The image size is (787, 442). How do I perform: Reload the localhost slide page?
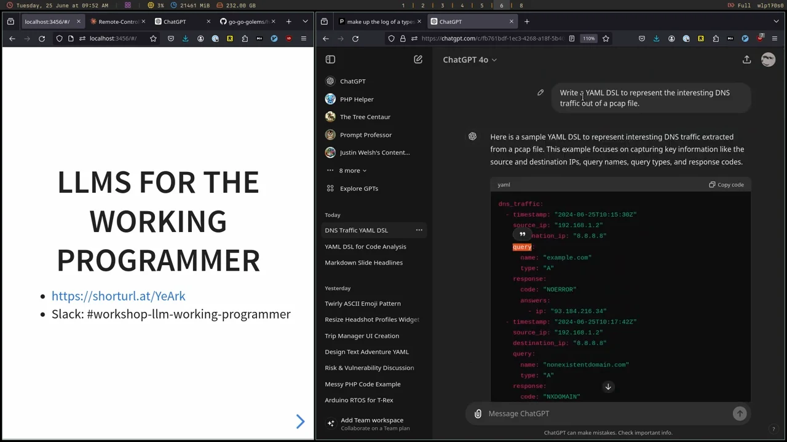point(42,39)
